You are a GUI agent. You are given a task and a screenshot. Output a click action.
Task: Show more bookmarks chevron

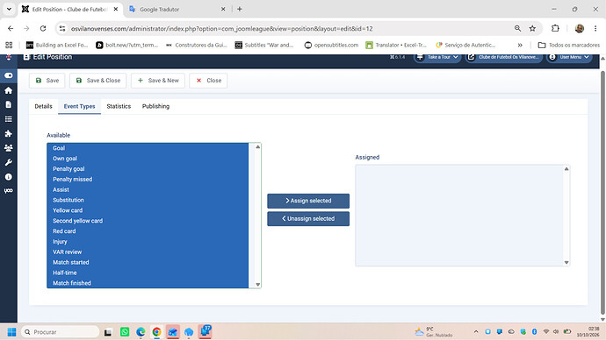(520, 45)
